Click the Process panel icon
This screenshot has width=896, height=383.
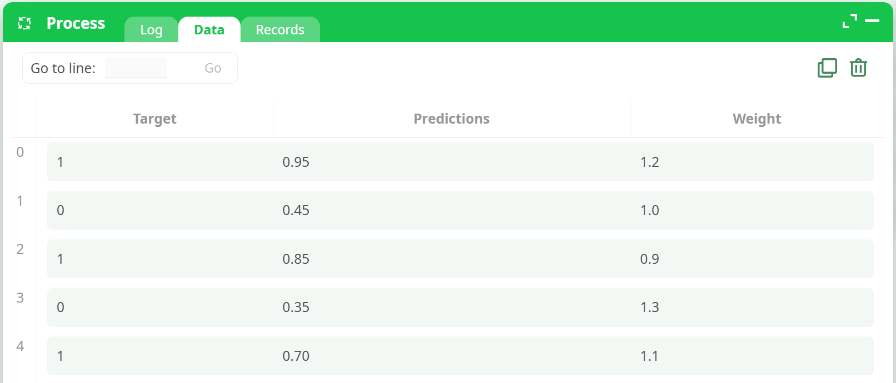point(24,23)
